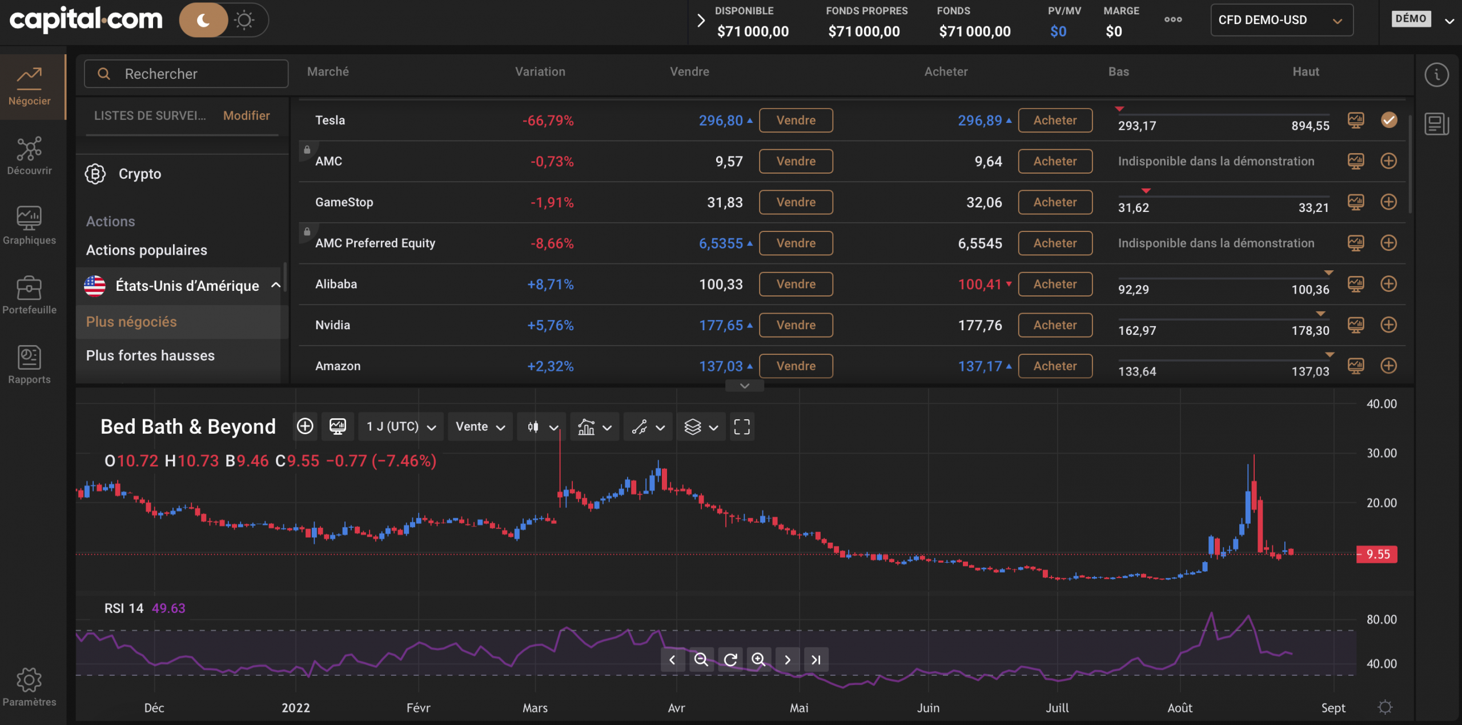Click Acheter button for Nvidia
The width and height of the screenshot is (1462, 725).
1055,325
